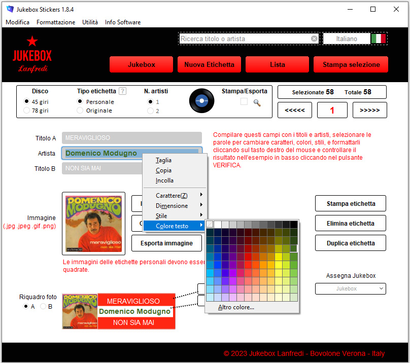The width and height of the screenshot is (410, 363).
Task: Choose Altro colore... below the palette
Action: [236, 307]
